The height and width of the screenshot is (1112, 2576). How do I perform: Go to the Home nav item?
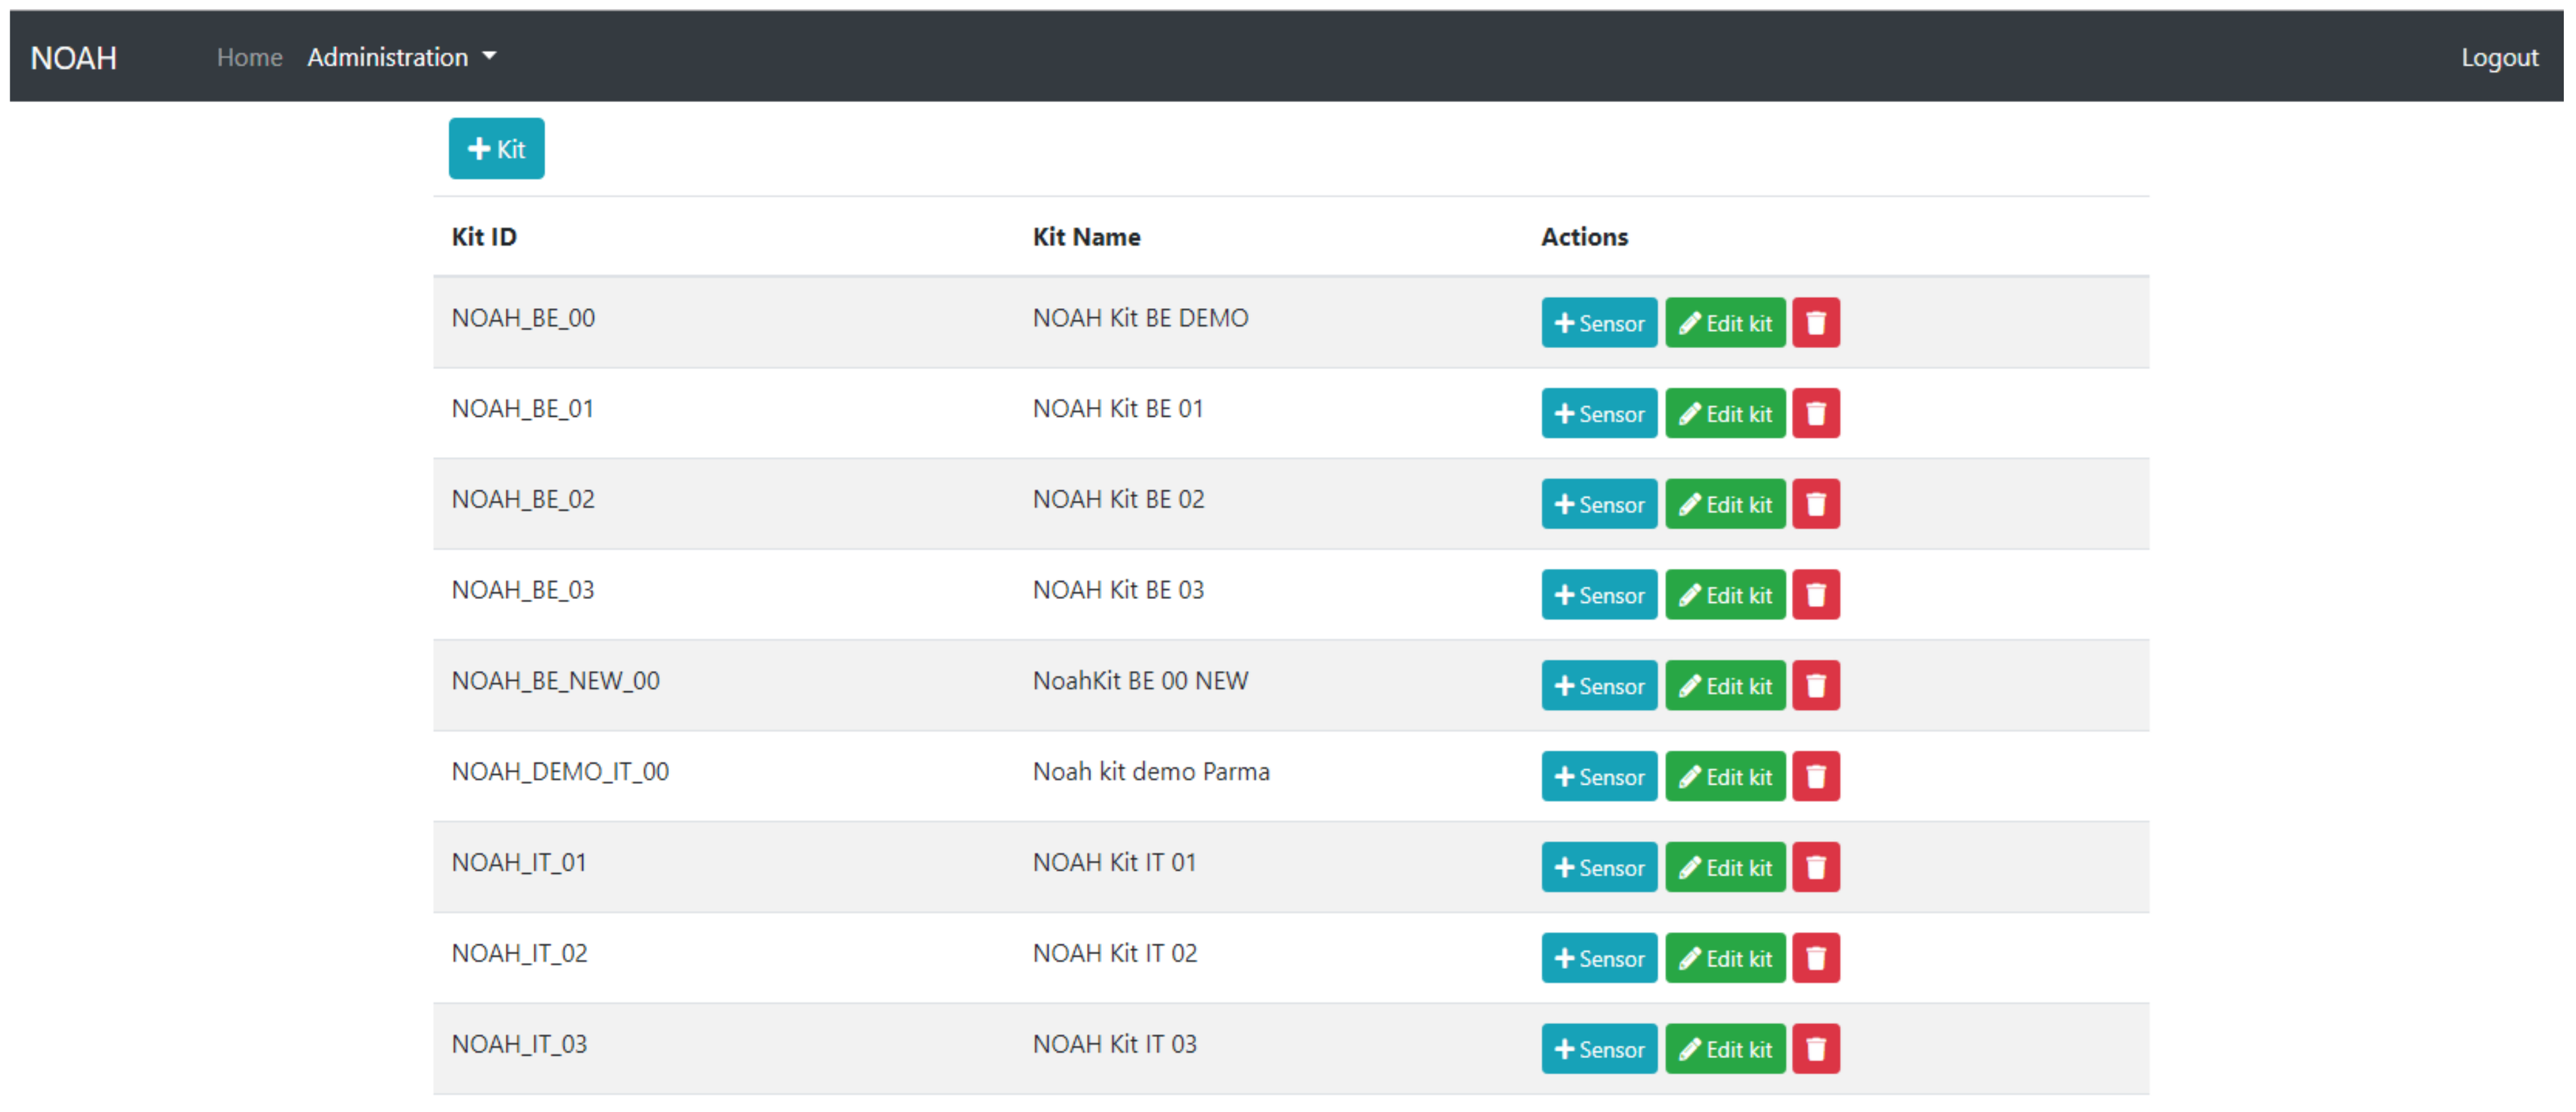249,57
